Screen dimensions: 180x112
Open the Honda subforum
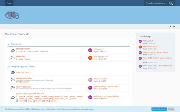click(81, 96)
